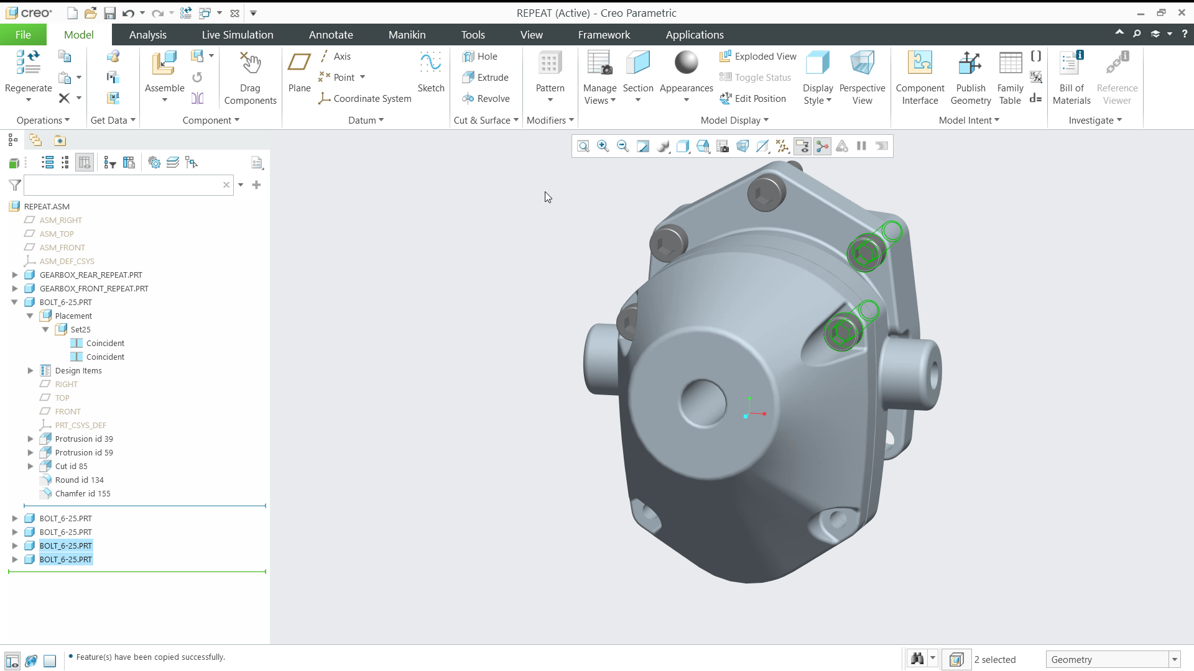The height and width of the screenshot is (671, 1194).
Task: Open the Bill of Materials
Action: [1071, 78]
